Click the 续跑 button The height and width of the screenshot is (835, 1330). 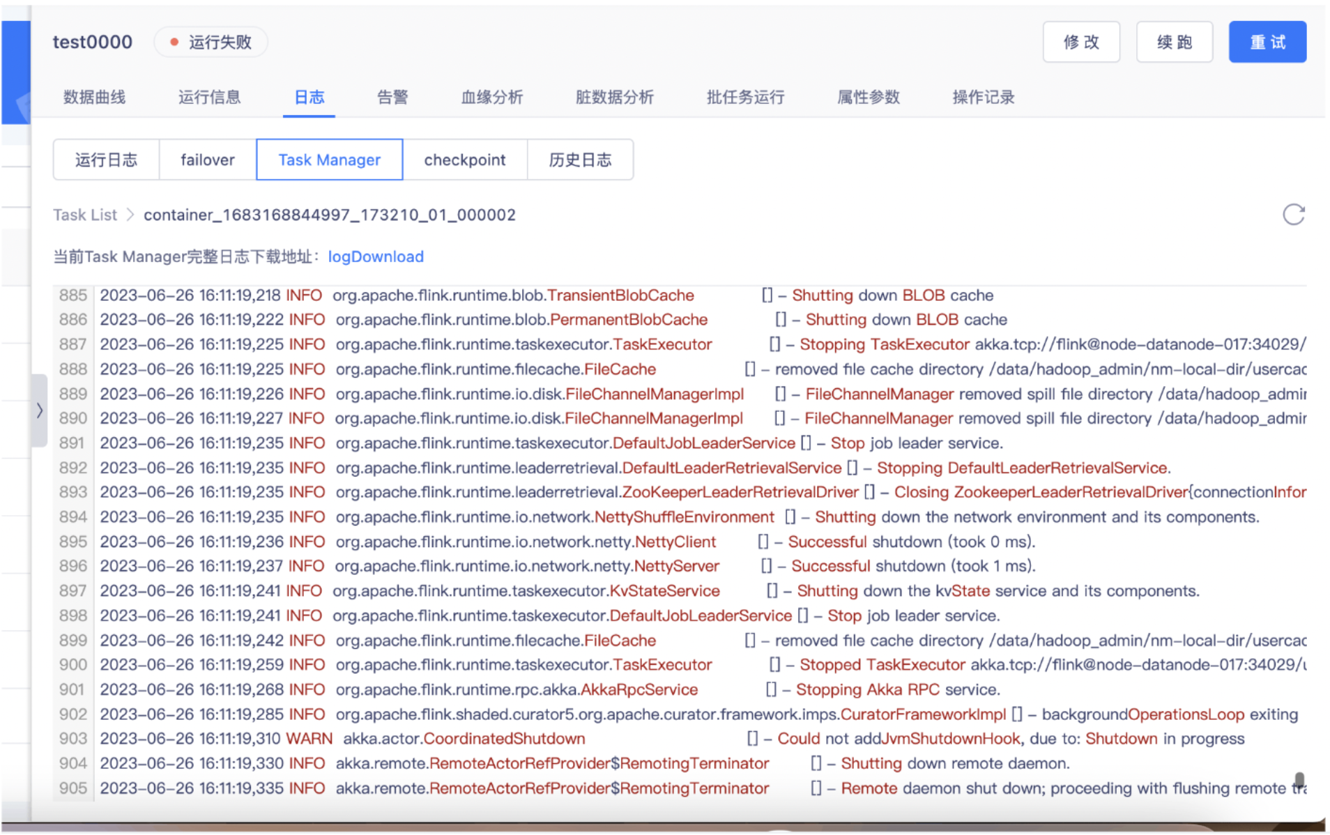tap(1174, 42)
